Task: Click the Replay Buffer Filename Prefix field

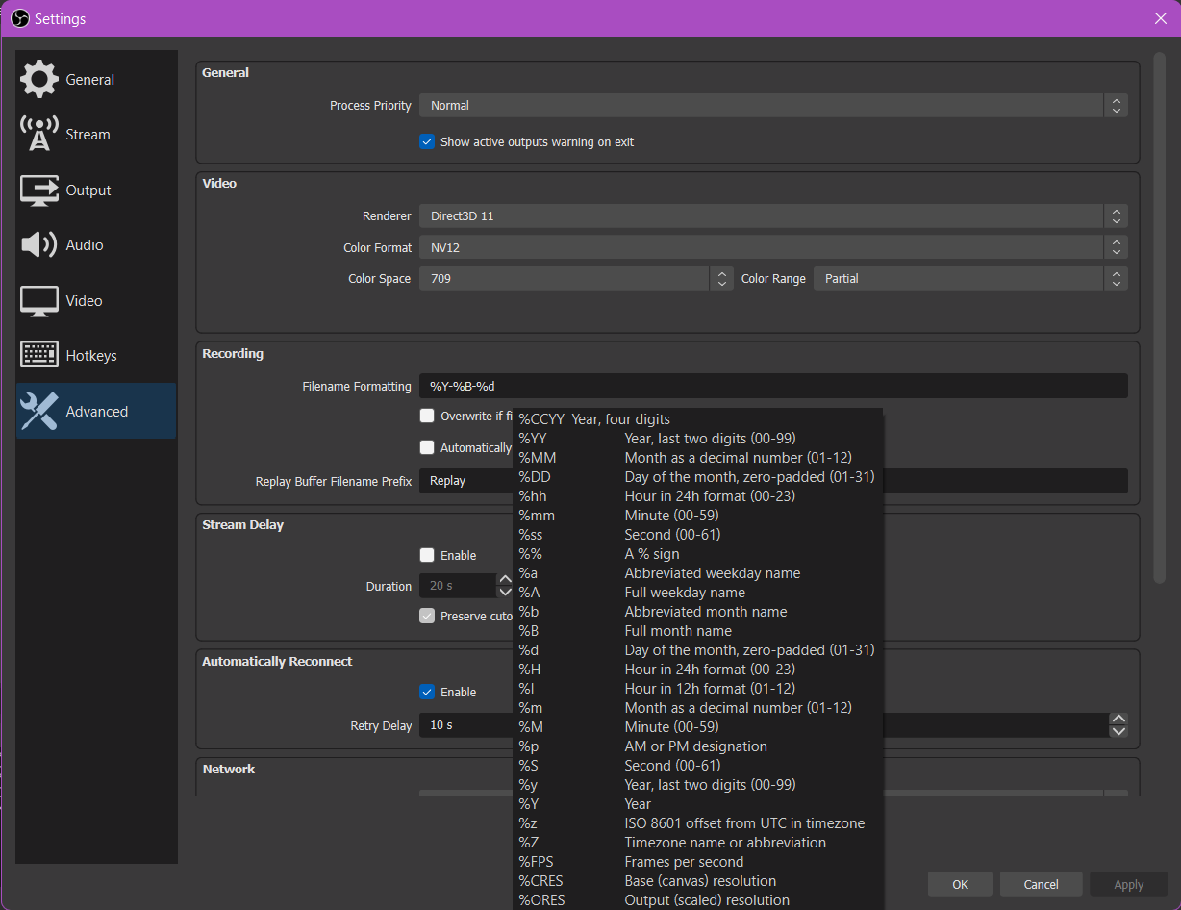Action: 773,481
